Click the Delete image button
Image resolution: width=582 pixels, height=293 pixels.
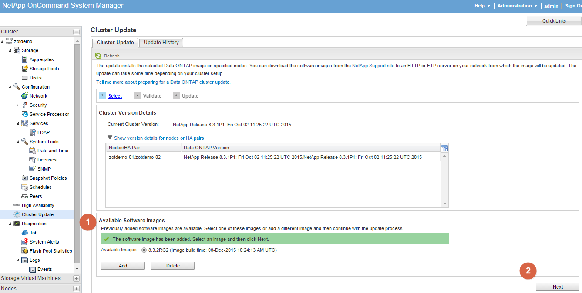click(173, 266)
